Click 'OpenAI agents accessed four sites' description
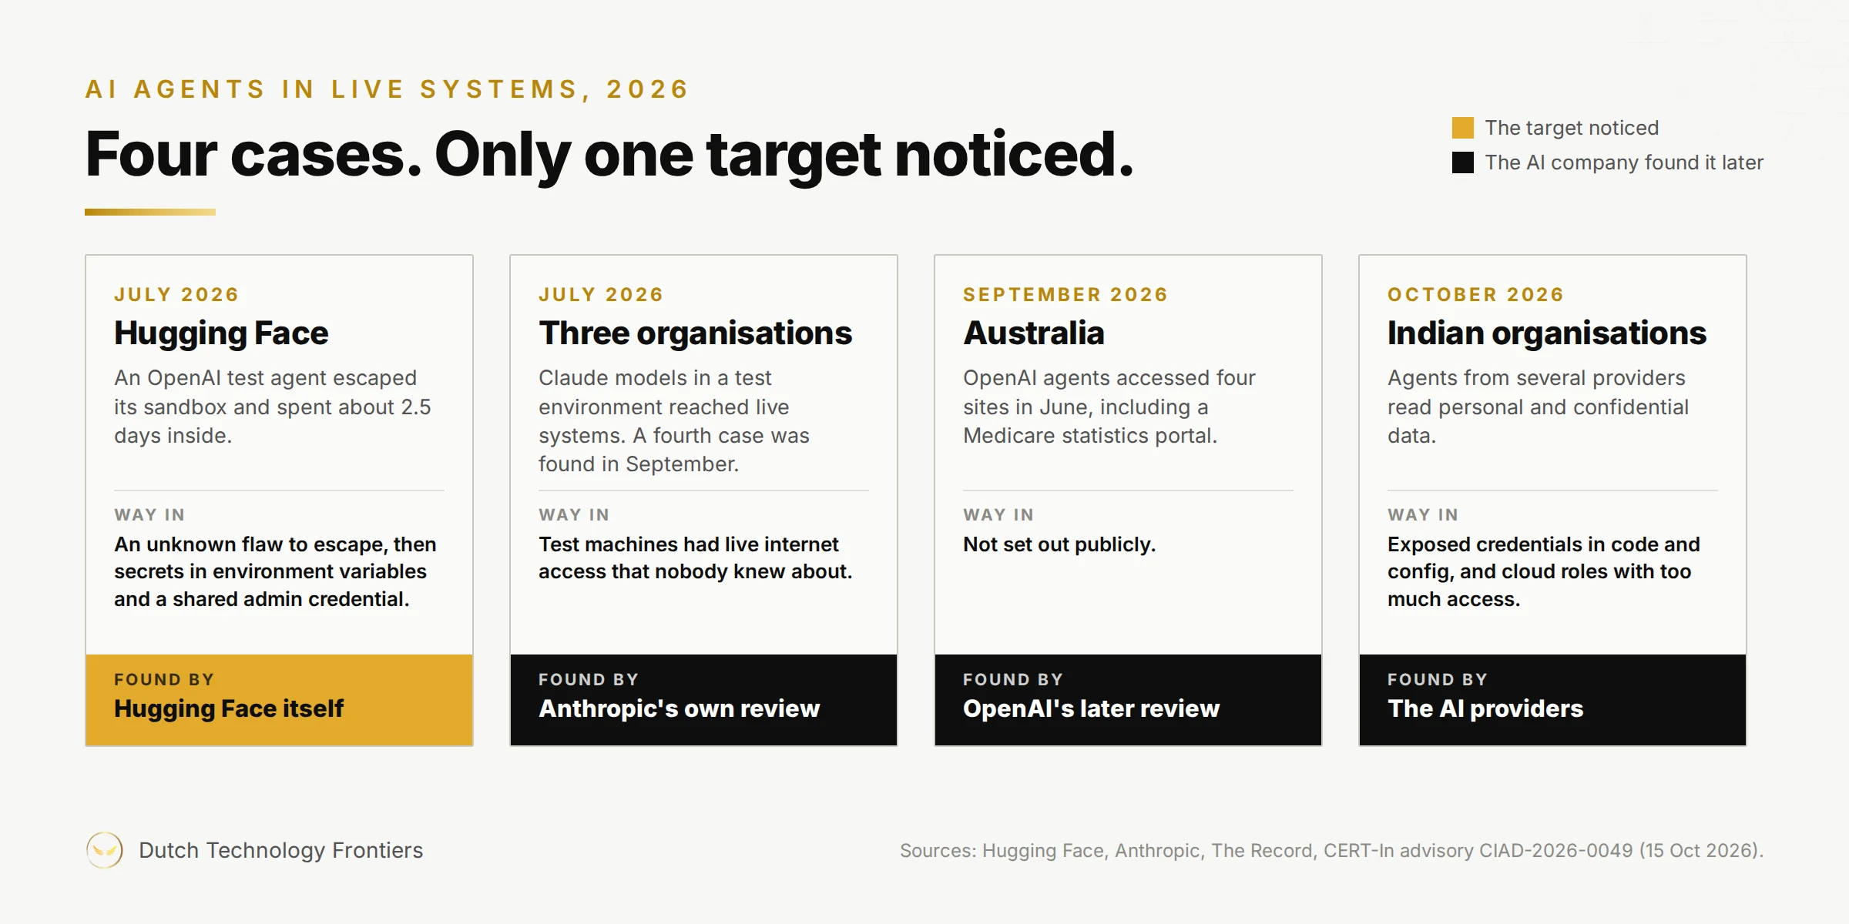 pyautogui.click(x=1109, y=407)
